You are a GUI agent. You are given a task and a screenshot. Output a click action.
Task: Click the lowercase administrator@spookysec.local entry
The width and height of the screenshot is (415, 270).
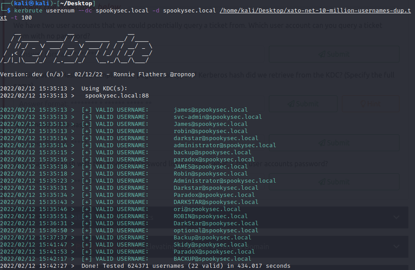click(225, 145)
